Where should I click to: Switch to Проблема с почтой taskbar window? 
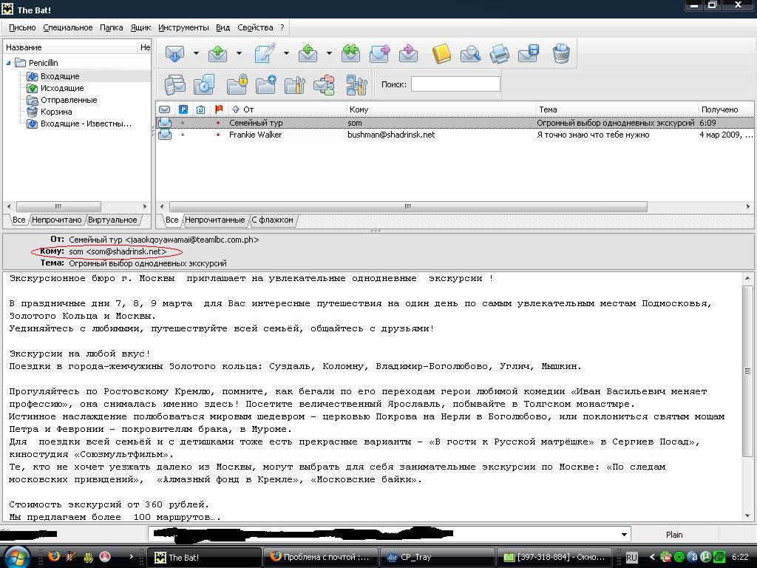(x=319, y=557)
